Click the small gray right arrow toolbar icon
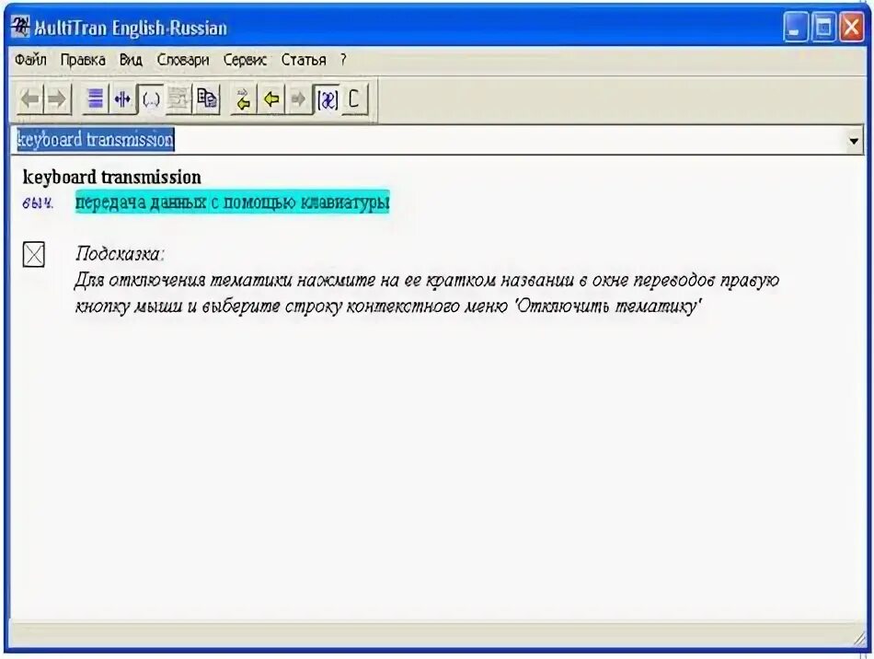Viewport: 874px width, 659px height. 299,99
